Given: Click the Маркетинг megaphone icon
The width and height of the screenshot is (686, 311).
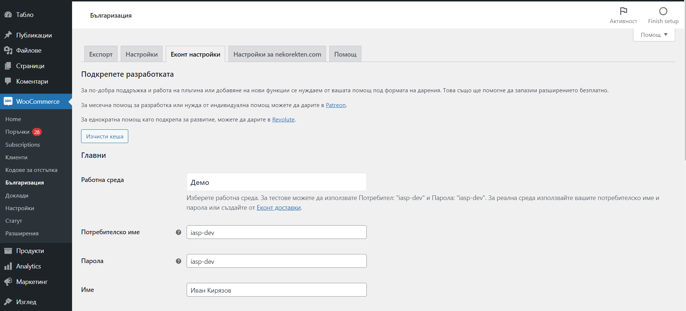Looking at the screenshot, I should point(8,282).
